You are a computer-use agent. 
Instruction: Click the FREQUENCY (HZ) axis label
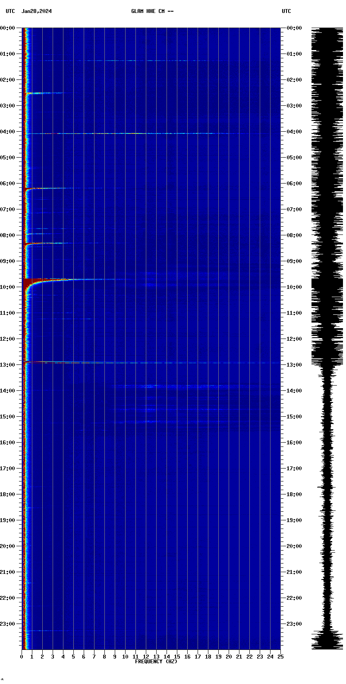[156, 662]
